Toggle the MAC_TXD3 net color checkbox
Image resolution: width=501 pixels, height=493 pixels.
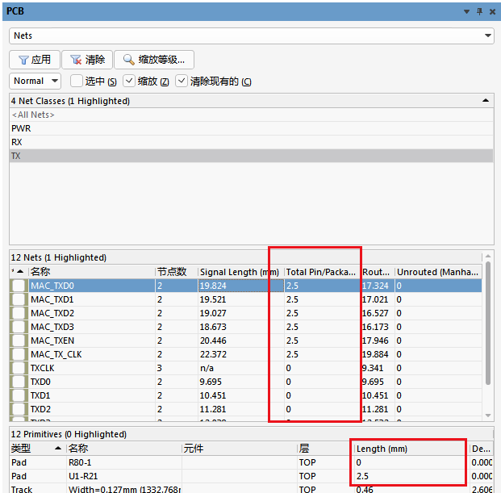[19, 327]
